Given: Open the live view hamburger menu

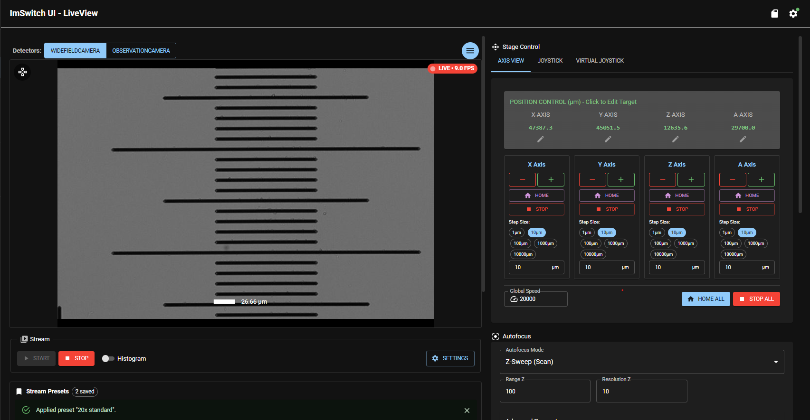Looking at the screenshot, I should click(x=470, y=51).
